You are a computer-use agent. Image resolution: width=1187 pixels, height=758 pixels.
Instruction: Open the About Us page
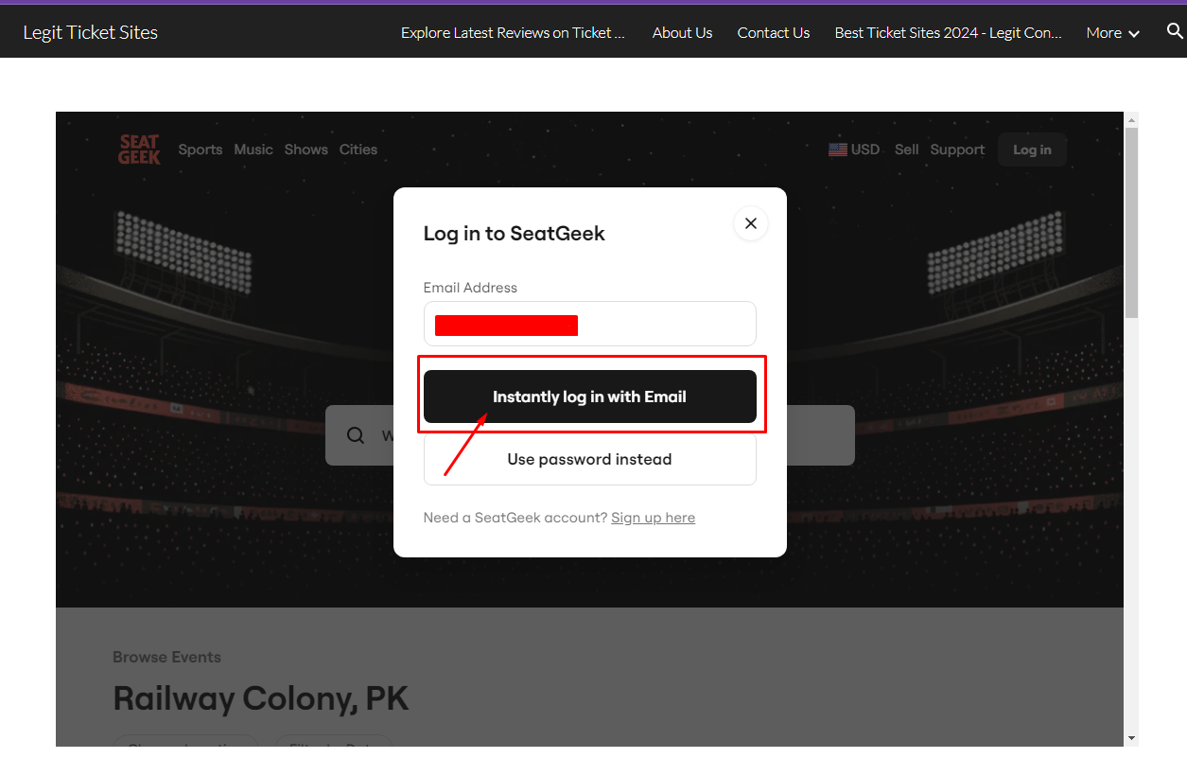(x=682, y=32)
